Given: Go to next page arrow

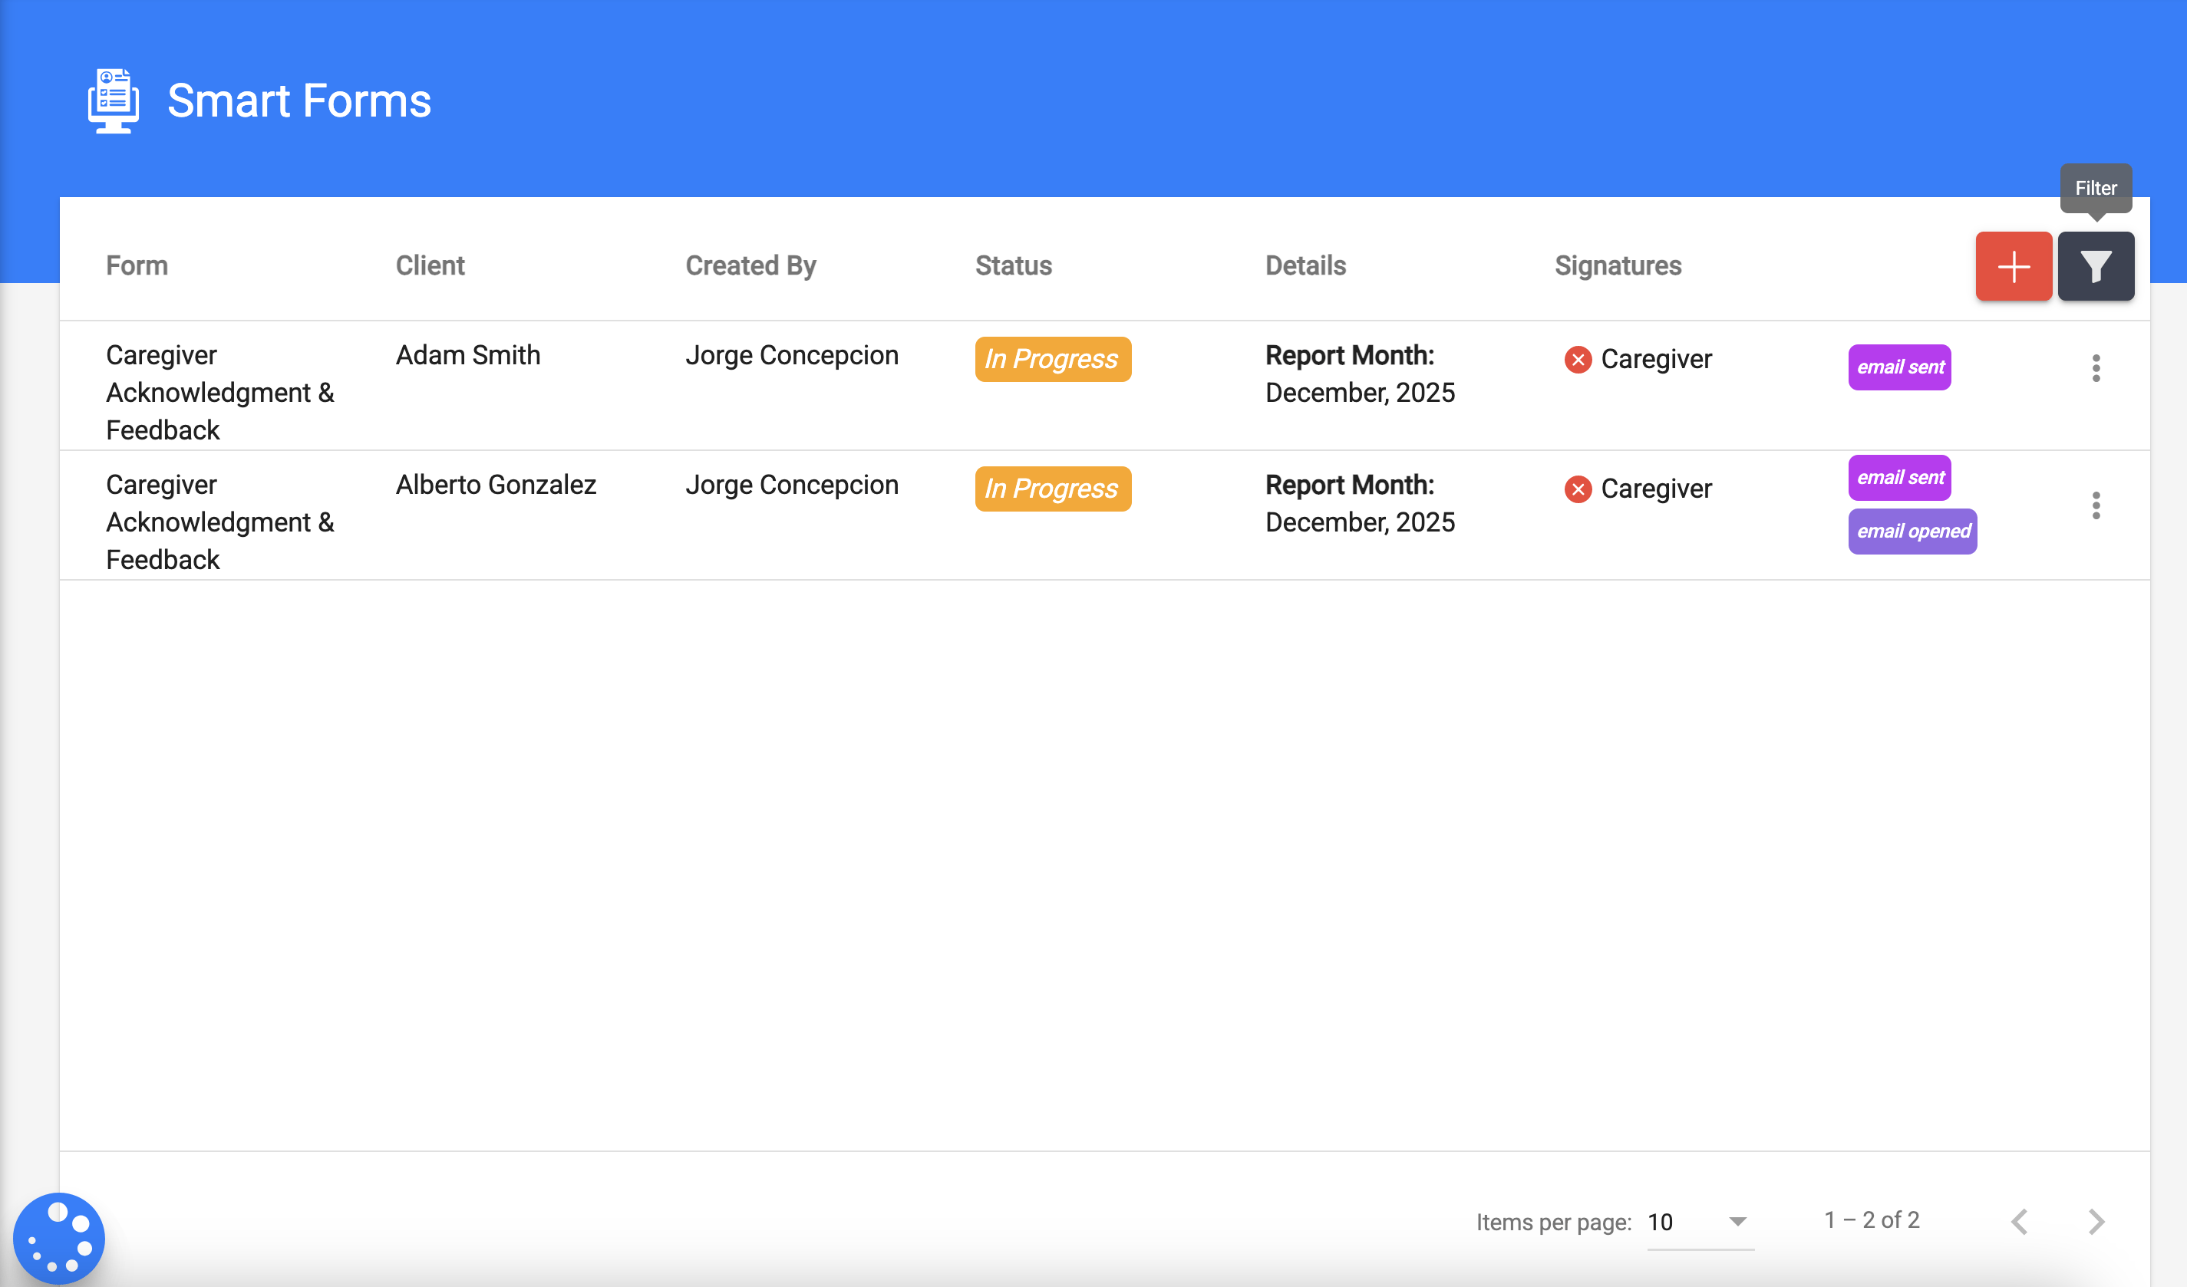Looking at the screenshot, I should (2096, 1221).
